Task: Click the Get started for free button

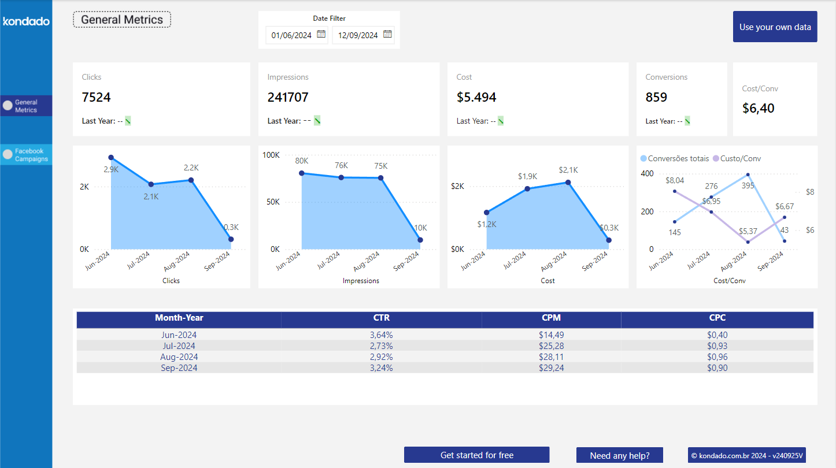Action: coord(476,455)
